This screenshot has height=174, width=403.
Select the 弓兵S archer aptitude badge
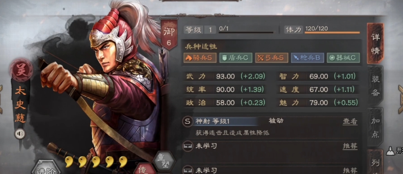271,58
